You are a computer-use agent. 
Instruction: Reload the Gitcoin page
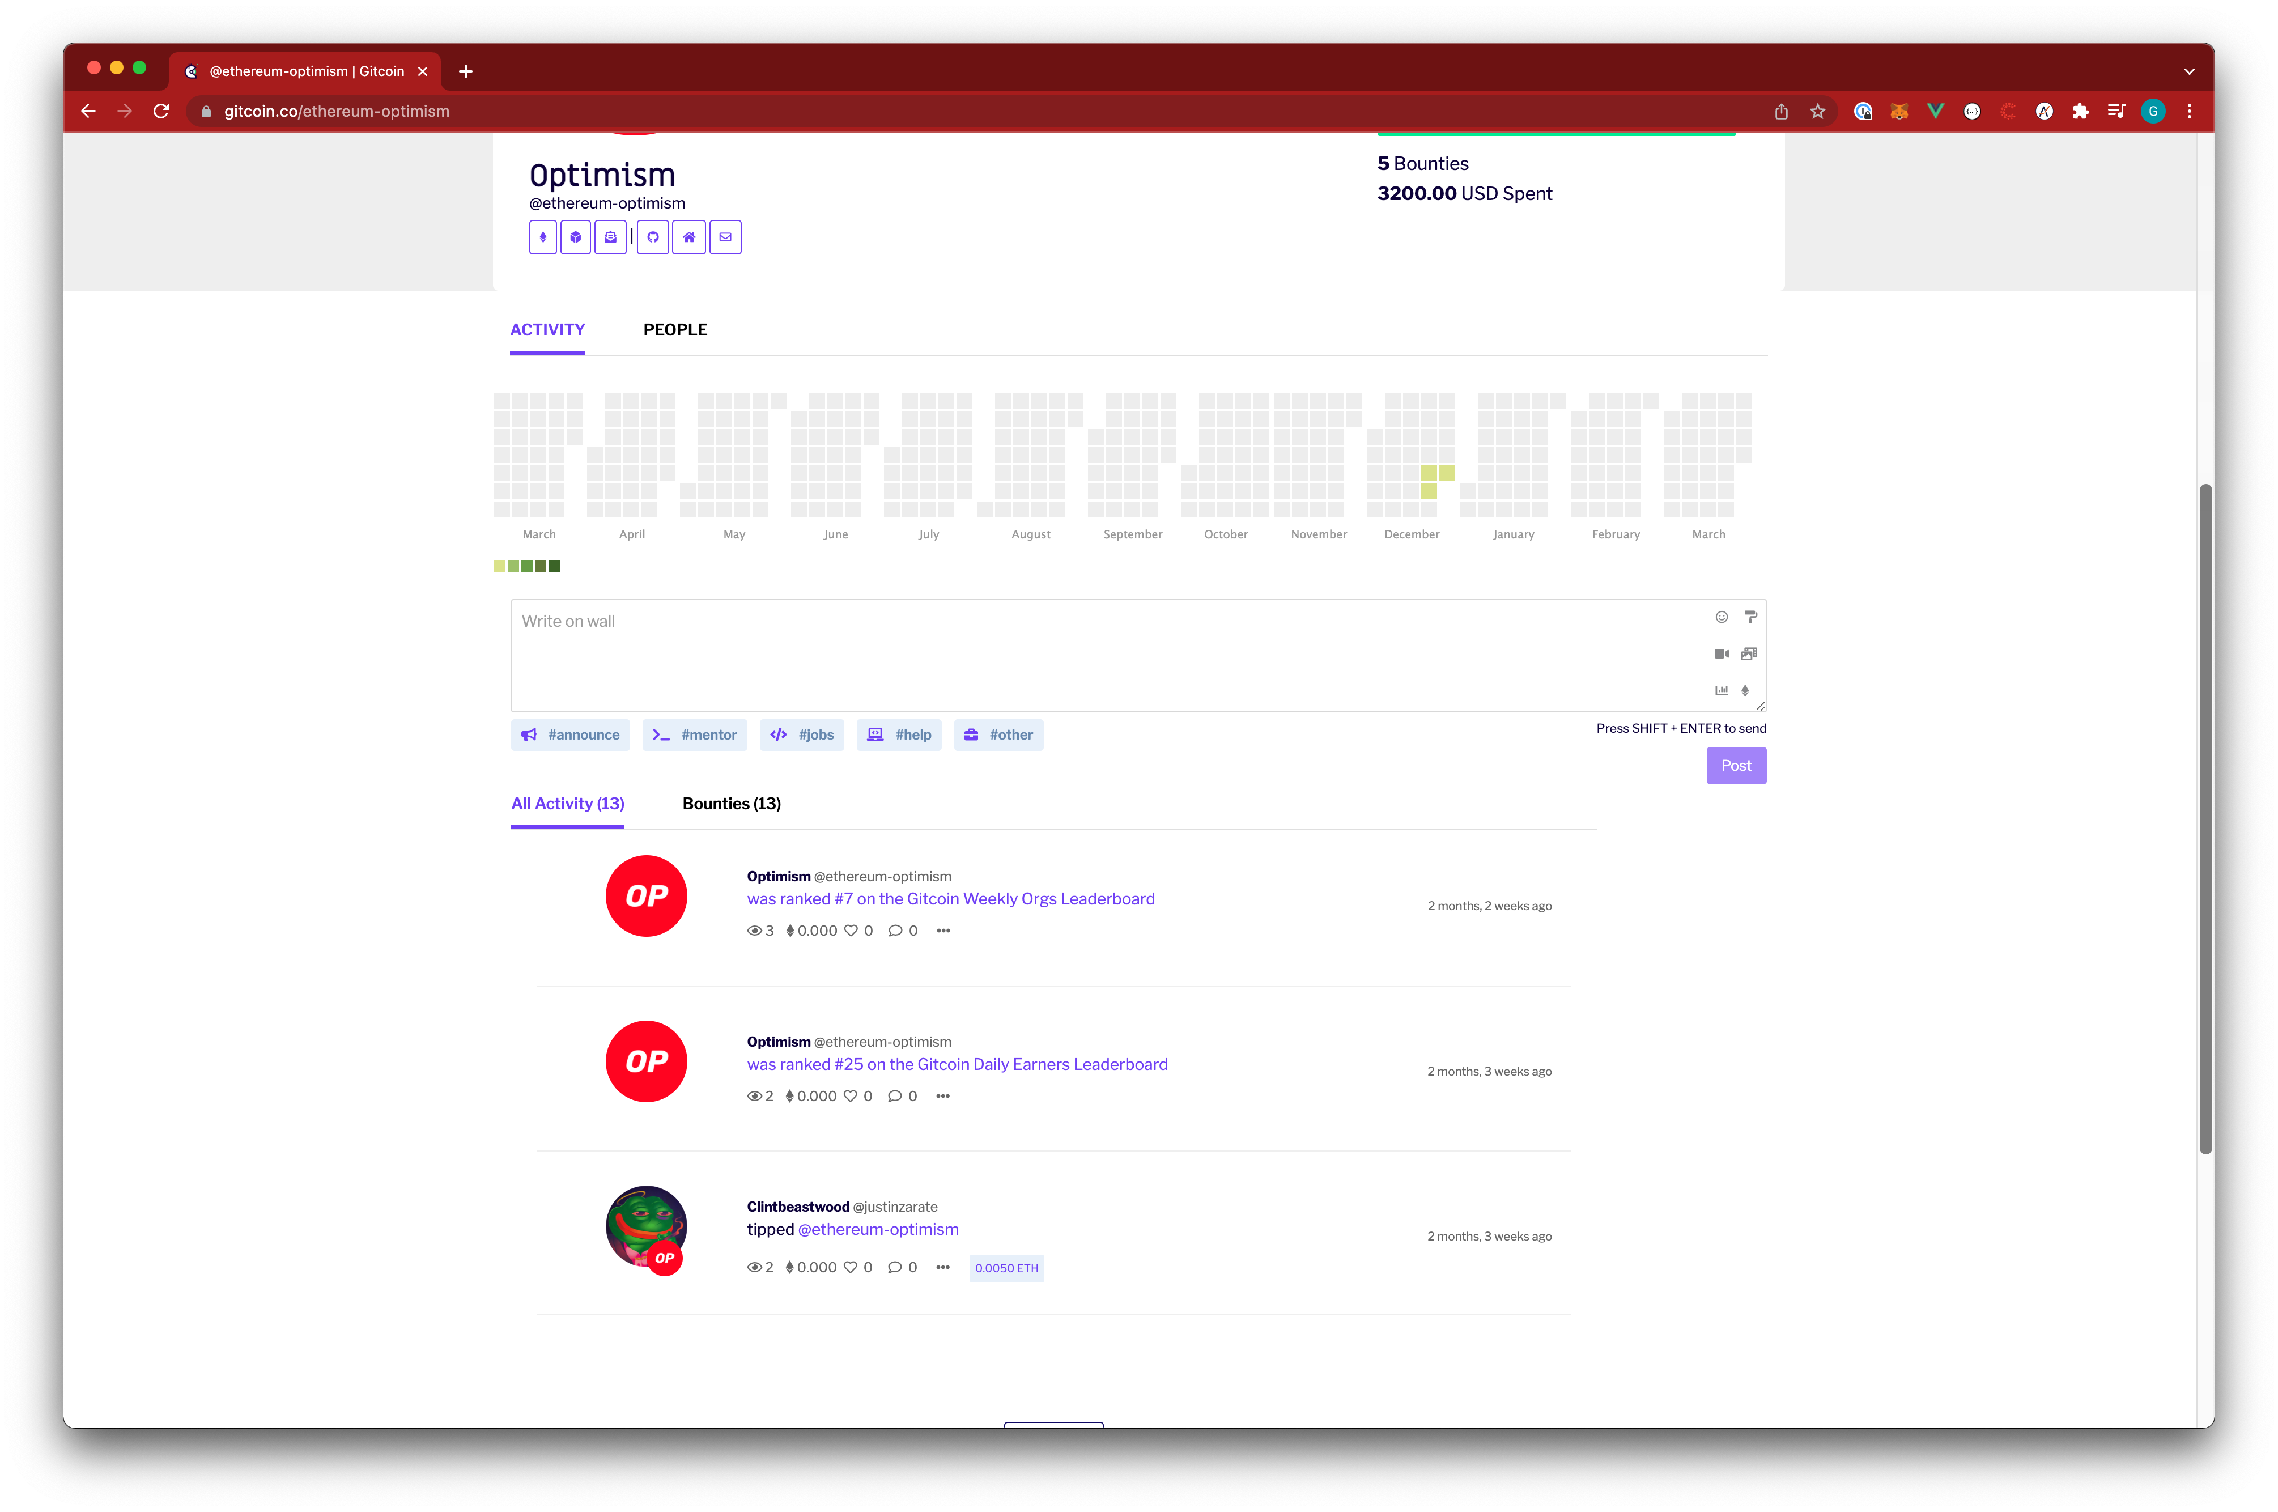(161, 112)
